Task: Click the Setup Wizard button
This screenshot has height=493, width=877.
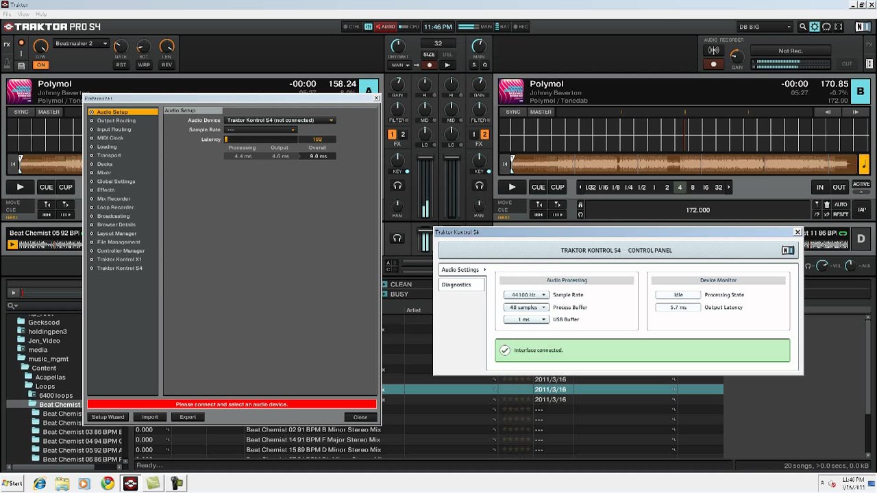Action: click(x=108, y=417)
